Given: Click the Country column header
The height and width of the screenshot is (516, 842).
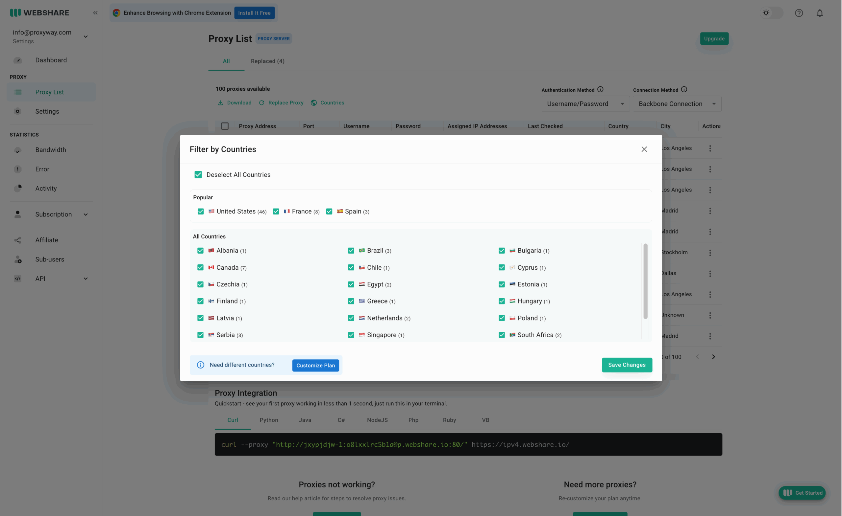Looking at the screenshot, I should (x=618, y=126).
